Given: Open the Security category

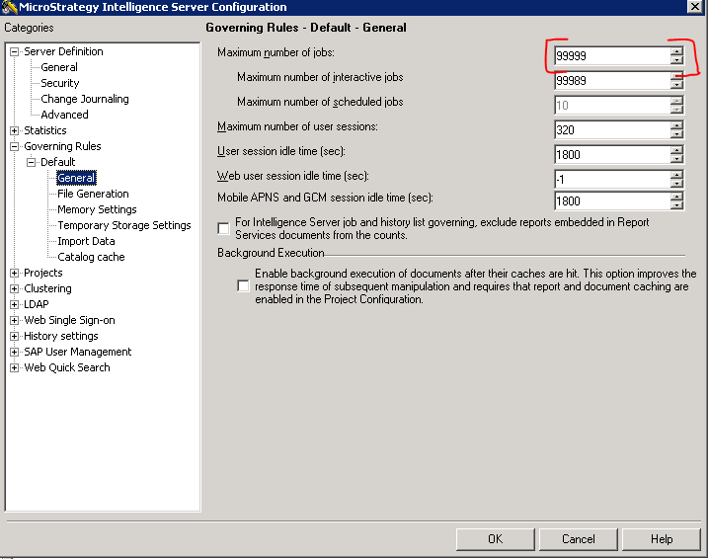Looking at the screenshot, I should (x=60, y=83).
